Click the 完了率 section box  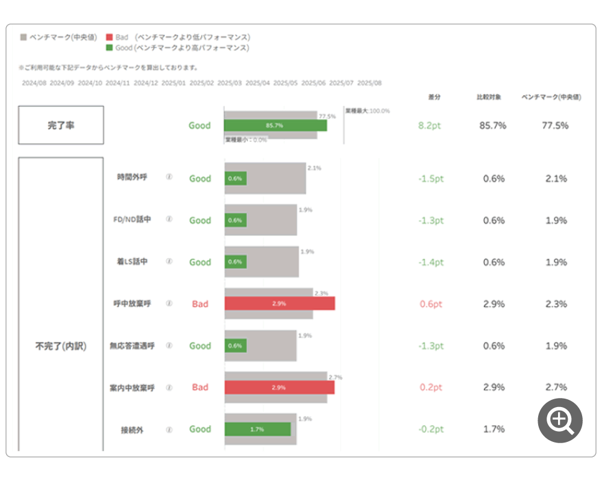(61, 125)
